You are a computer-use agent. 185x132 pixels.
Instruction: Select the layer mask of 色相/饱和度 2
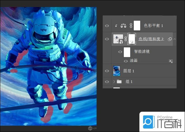point(132,39)
